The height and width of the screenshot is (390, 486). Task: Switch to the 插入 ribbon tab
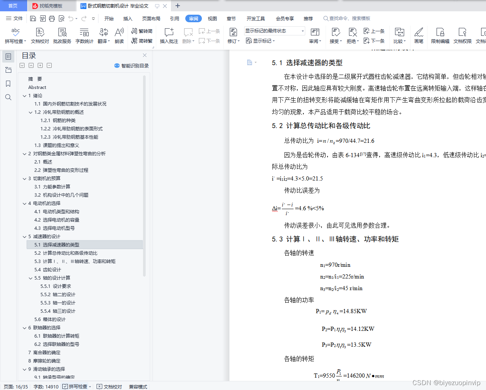[x=128, y=18]
